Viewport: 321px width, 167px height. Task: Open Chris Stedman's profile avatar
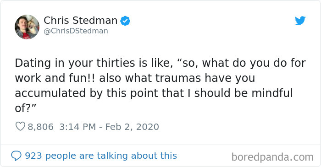click(x=27, y=27)
